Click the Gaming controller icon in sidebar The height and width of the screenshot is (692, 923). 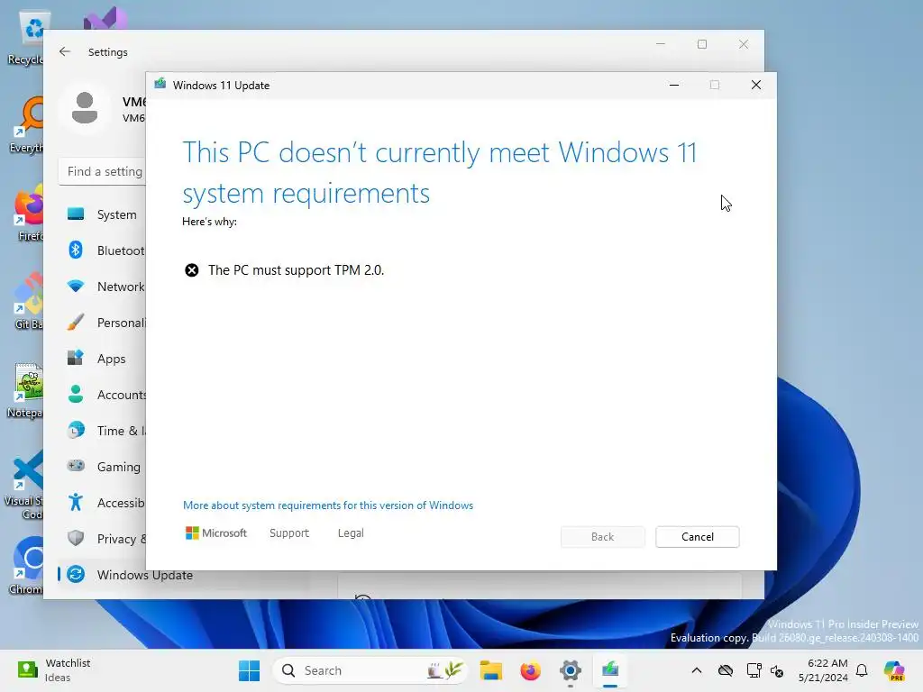coord(76,466)
